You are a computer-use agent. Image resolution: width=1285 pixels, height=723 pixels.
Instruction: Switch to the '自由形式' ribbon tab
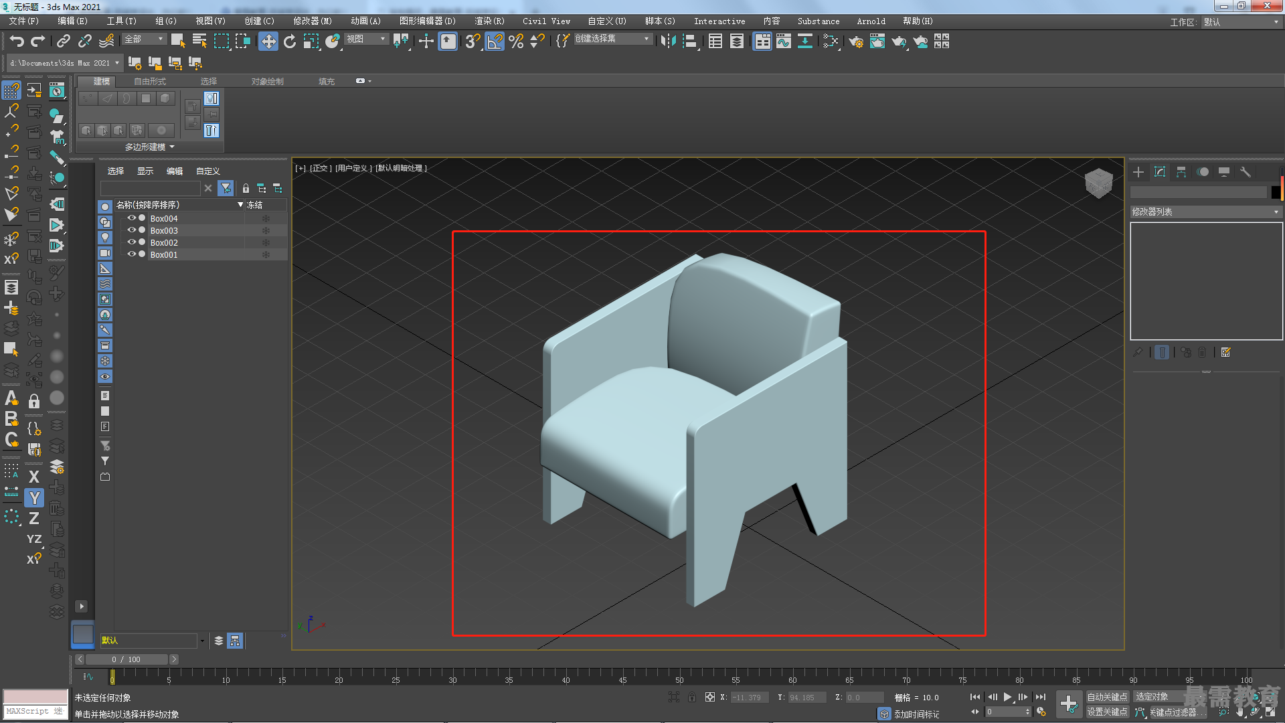click(x=150, y=81)
